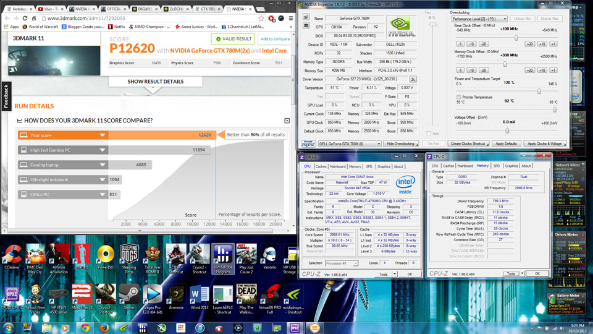
Task: Open DELL GeForce GTX 780M GPU selector
Action: coord(350,144)
